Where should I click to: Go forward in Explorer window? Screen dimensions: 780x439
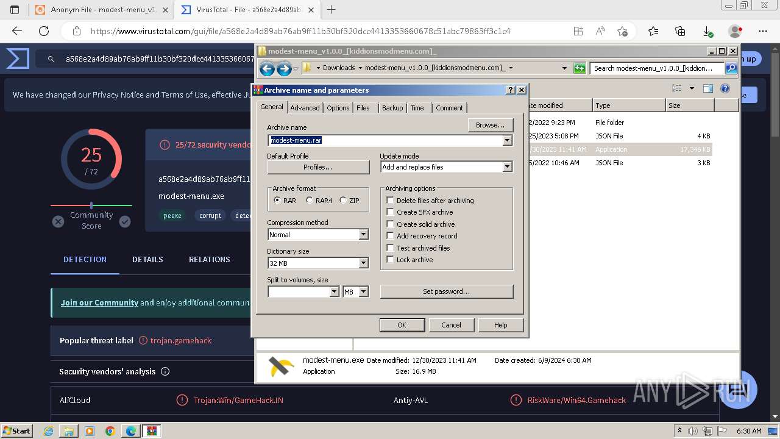tap(284, 68)
